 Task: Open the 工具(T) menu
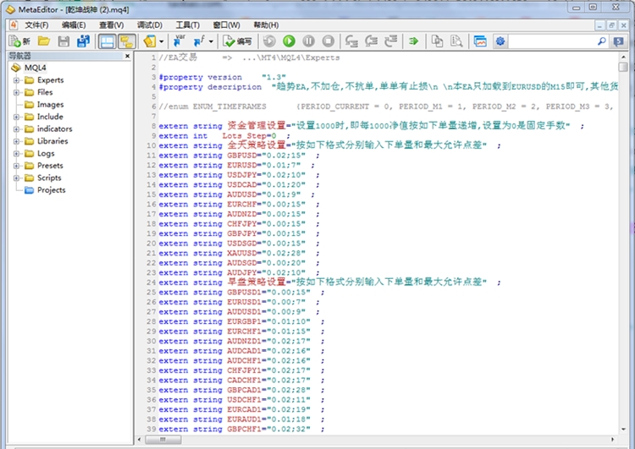187,25
